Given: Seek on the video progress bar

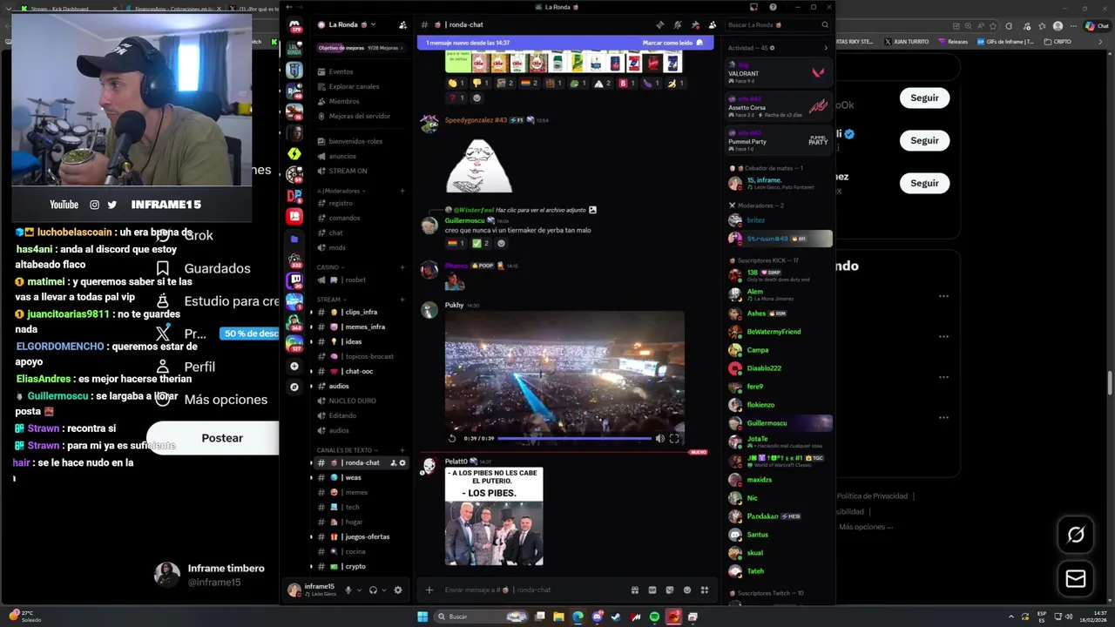Looking at the screenshot, I should (x=575, y=438).
